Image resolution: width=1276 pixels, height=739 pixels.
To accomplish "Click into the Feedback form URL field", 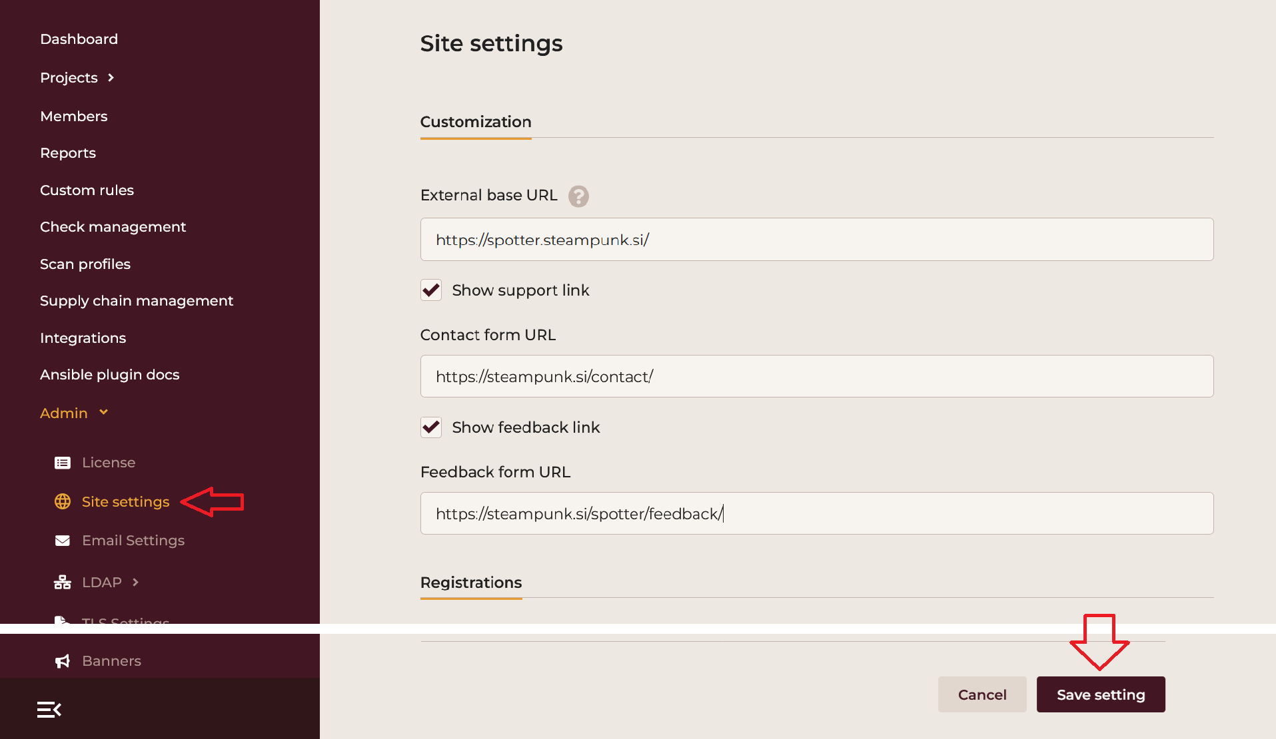I will (816, 513).
